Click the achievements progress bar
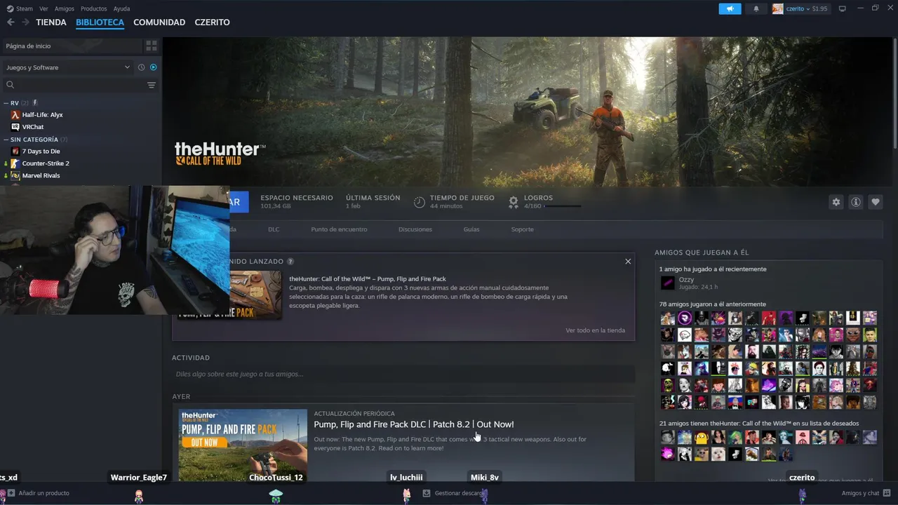 click(563, 206)
